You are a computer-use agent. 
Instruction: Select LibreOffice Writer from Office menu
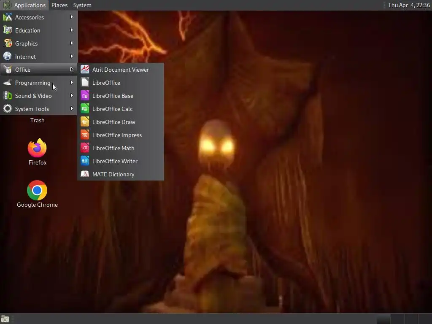click(121, 161)
